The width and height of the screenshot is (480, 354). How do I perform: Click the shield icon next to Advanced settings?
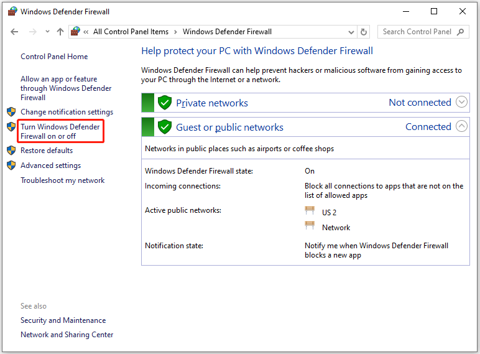(x=11, y=165)
